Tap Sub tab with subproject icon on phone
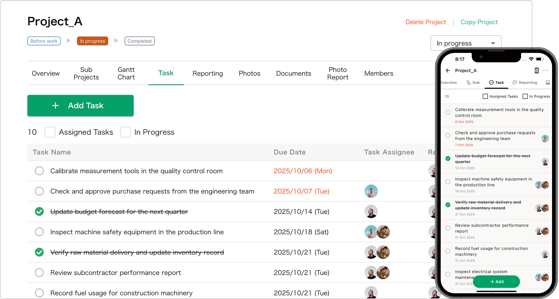 coord(473,82)
